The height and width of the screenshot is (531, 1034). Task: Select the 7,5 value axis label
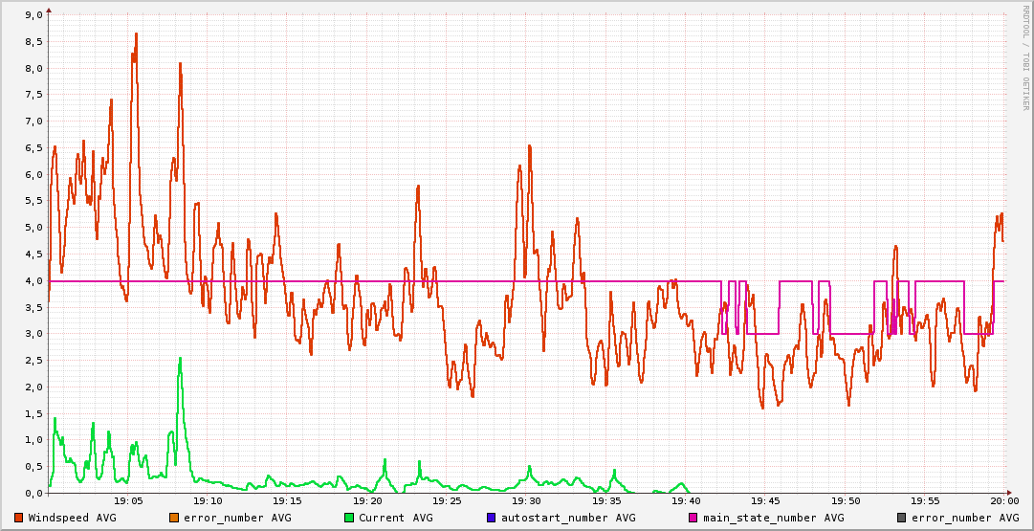pyautogui.click(x=33, y=95)
